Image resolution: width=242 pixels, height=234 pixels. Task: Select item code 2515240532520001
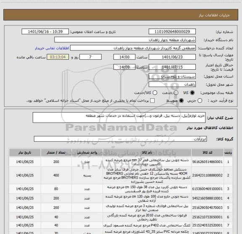click(208, 225)
